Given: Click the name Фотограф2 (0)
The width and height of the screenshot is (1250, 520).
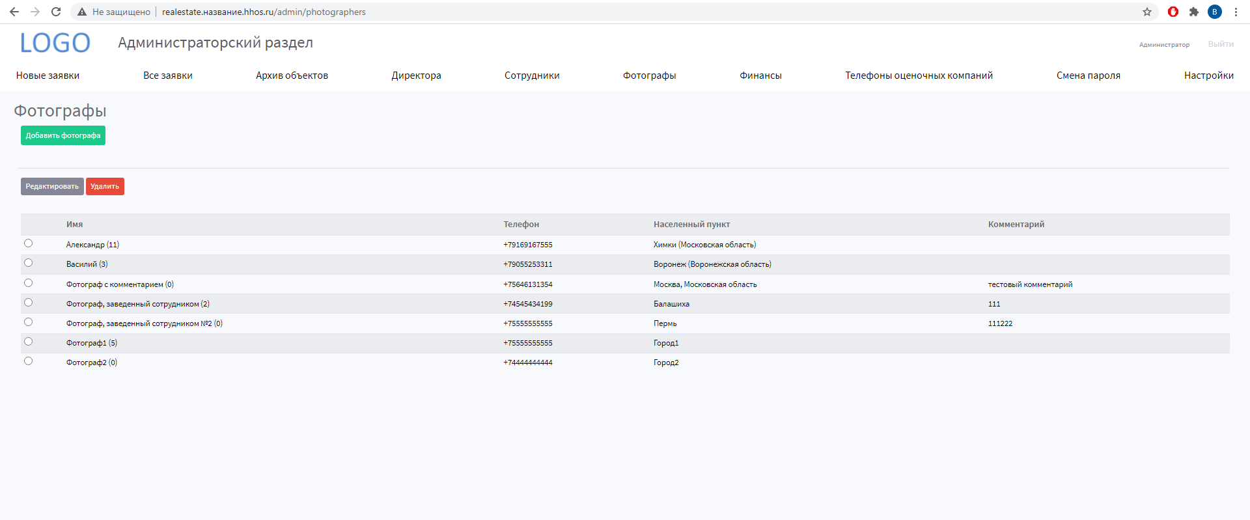Looking at the screenshot, I should (92, 363).
